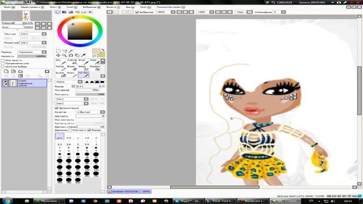Pick the magic wand tool
Viewport: 363px width, 204px height.
pos(70,51)
